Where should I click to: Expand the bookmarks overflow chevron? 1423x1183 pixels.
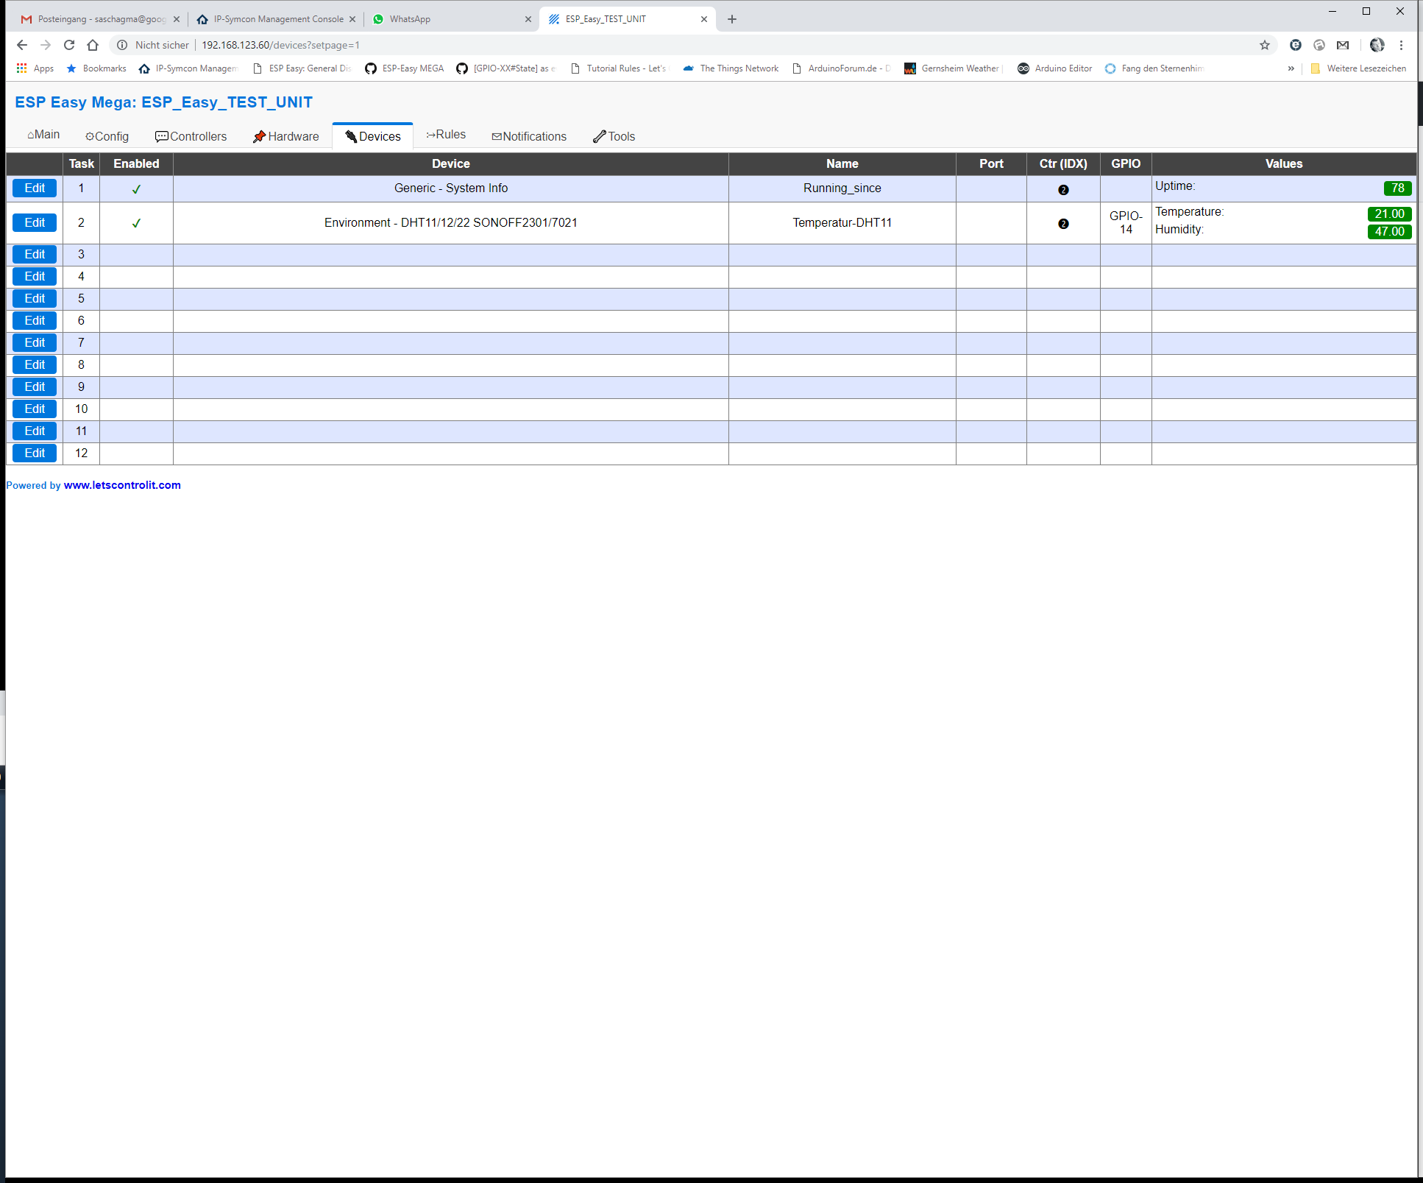pyautogui.click(x=1291, y=68)
